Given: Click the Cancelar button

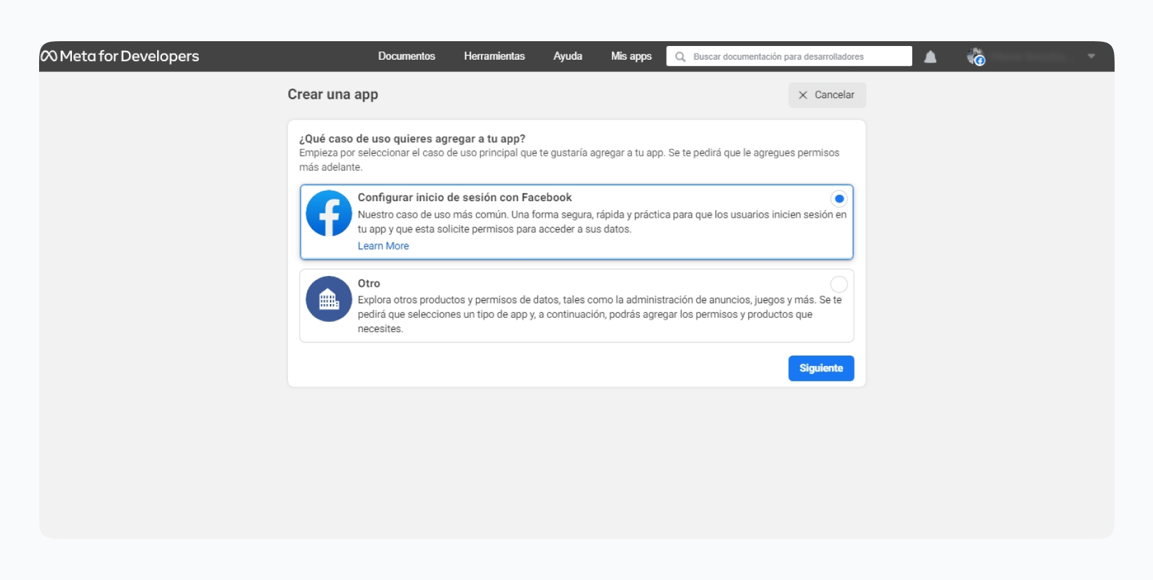Looking at the screenshot, I should (x=827, y=95).
